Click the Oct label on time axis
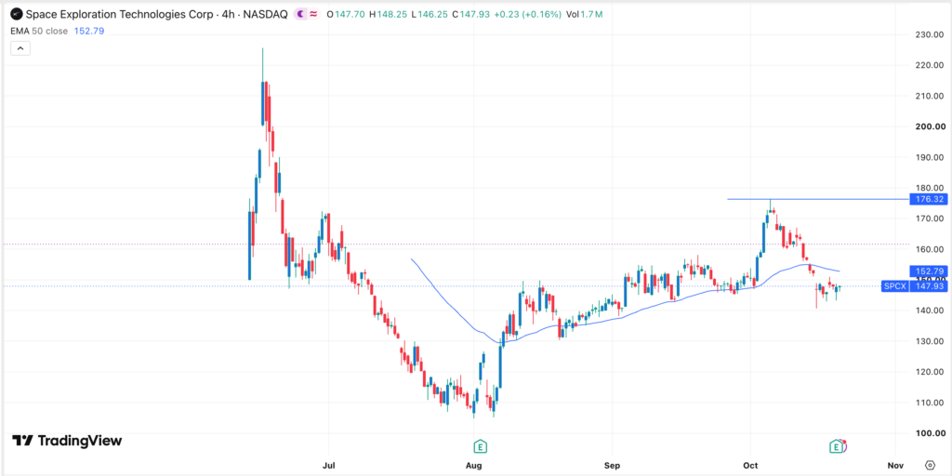952x476 pixels. click(750, 465)
